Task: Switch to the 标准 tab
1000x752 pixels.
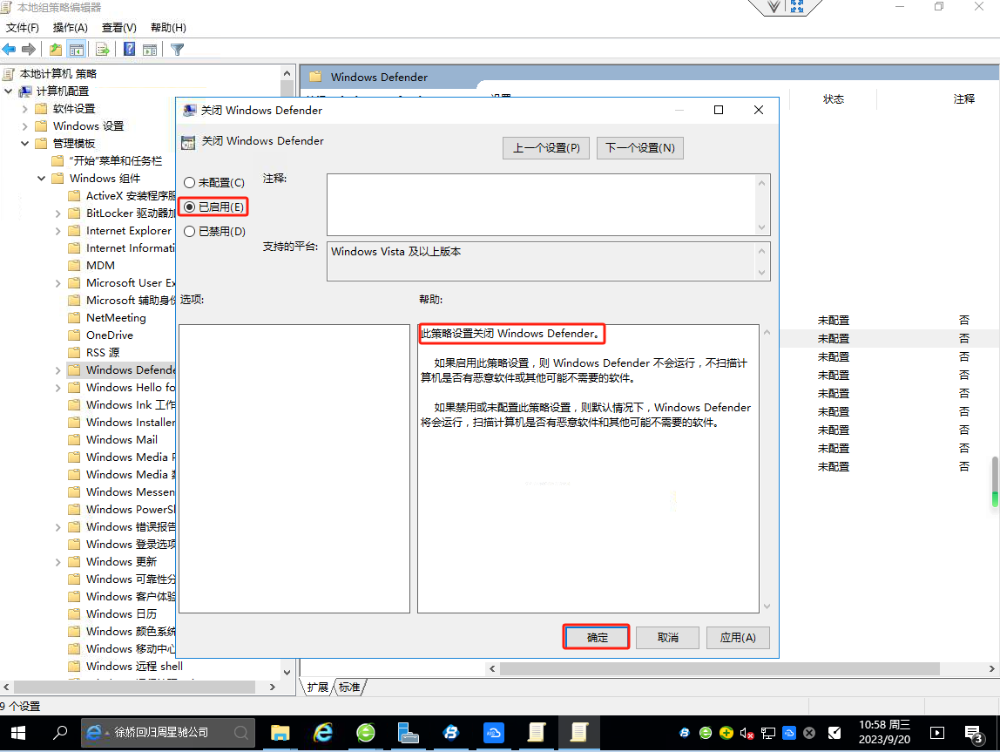Action: coord(348,687)
